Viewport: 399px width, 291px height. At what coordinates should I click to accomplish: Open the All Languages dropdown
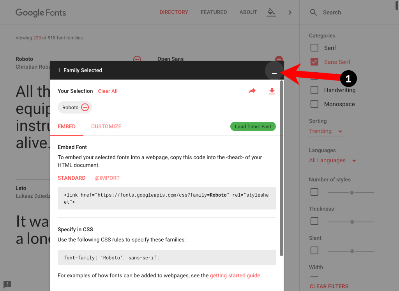point(333,161)
